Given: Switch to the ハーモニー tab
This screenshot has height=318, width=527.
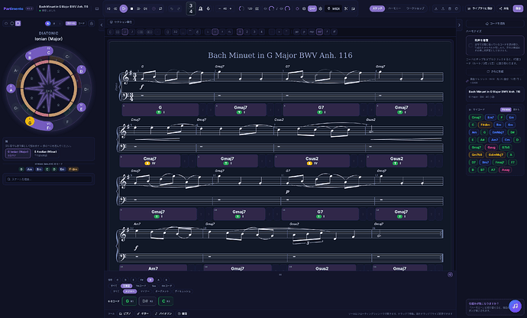Looking at the screenshot, I should coord(394,8).
